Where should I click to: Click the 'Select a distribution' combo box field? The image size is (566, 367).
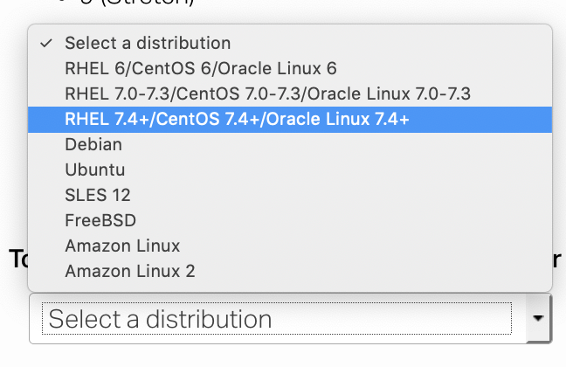pyautogui.click(x=291, y=318)
